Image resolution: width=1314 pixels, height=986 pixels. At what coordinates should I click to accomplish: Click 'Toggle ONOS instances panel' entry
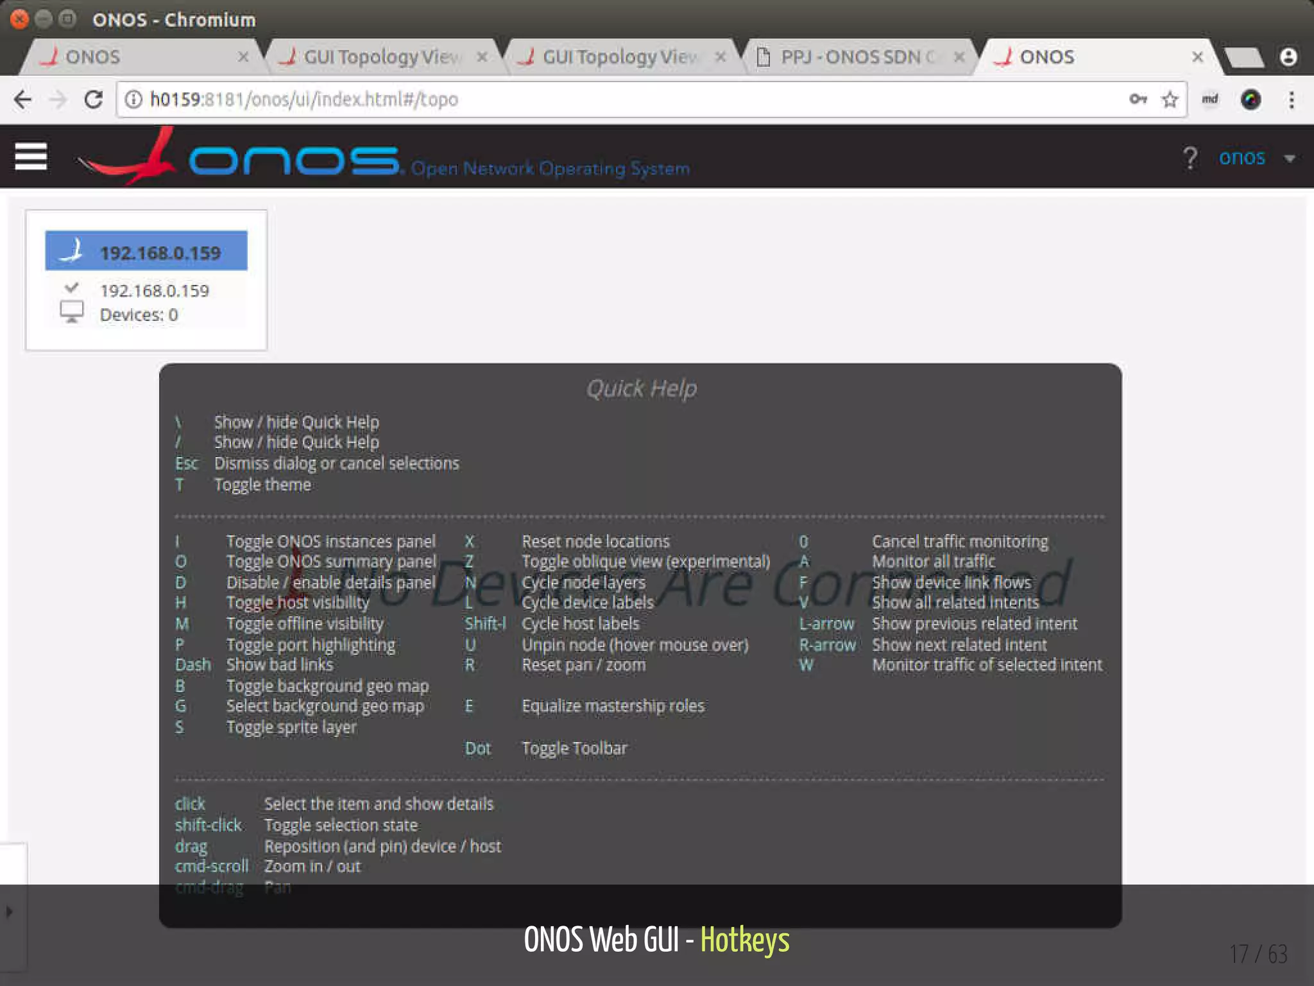tap(331, 541)
